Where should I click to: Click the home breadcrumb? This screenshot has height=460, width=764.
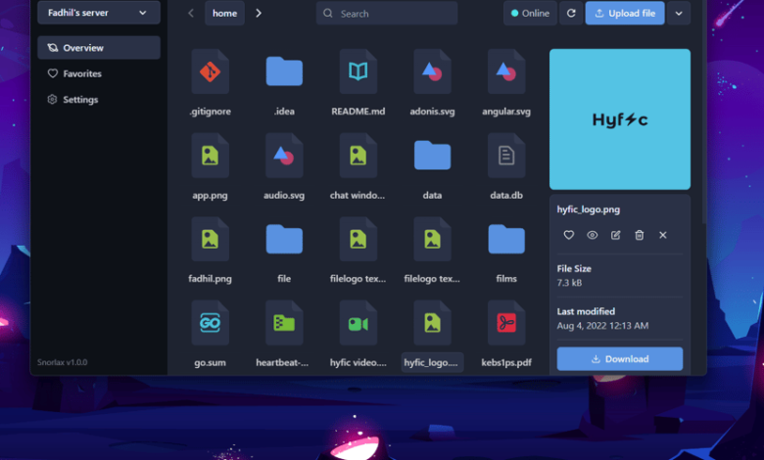click(x=224, y=13)
